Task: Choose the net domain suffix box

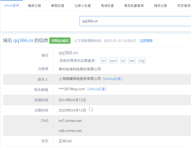Action: pos(132,61)
